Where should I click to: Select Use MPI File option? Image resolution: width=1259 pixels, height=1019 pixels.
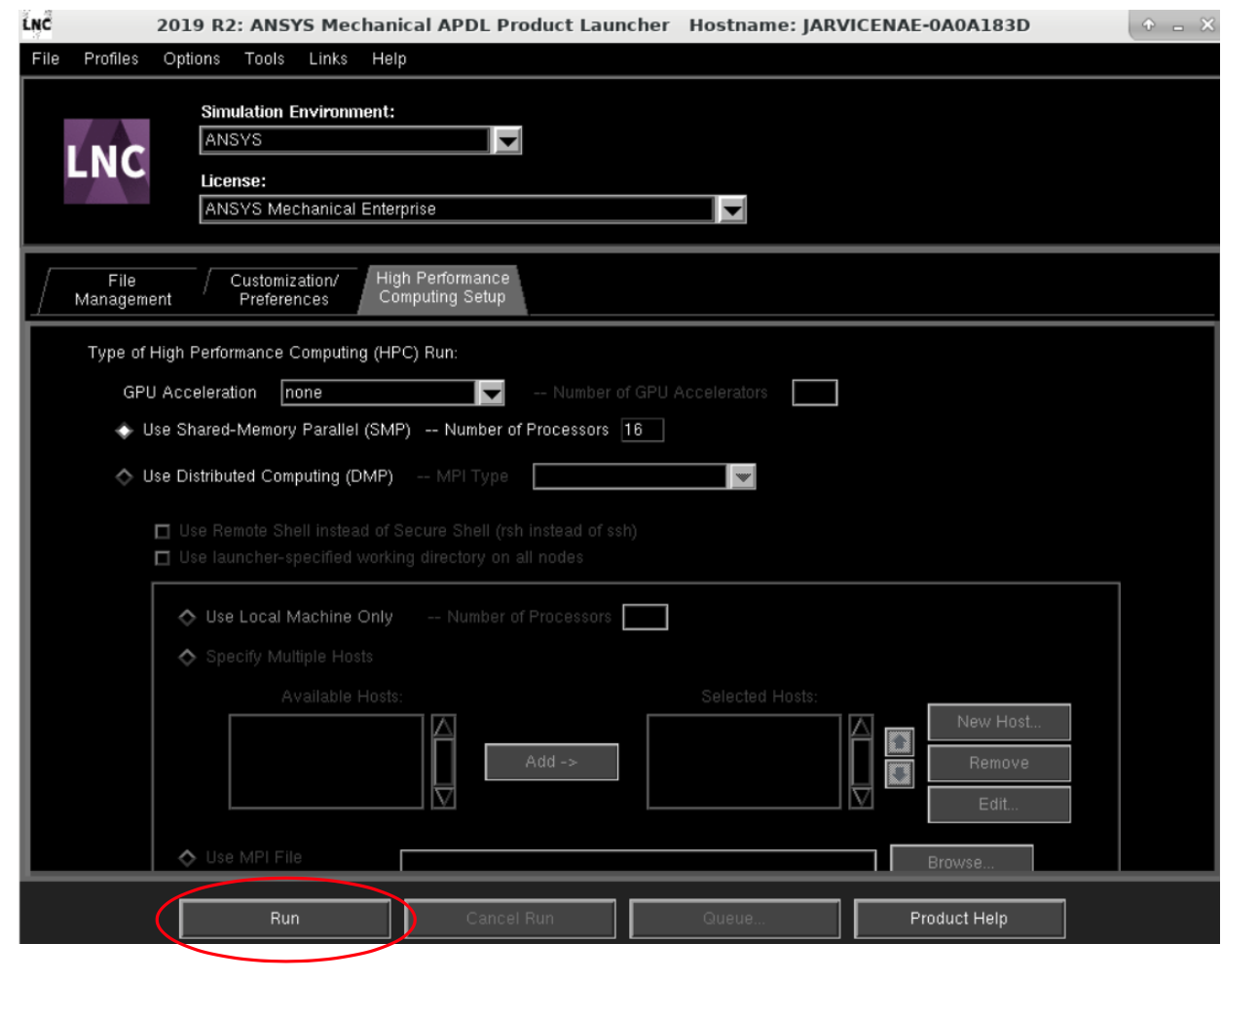(x=187, y=857)
